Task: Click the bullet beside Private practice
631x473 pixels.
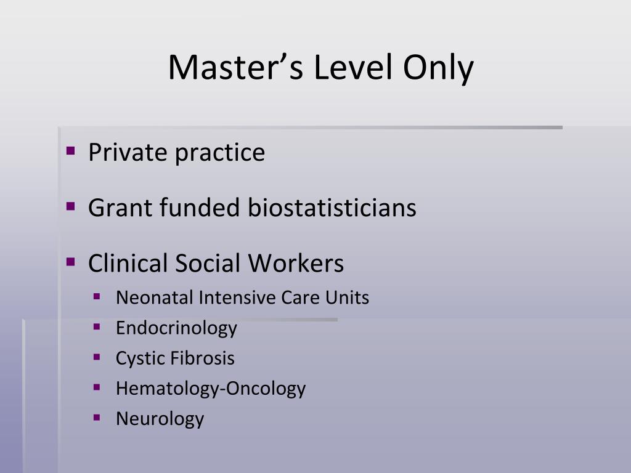Action: point(71,151)
